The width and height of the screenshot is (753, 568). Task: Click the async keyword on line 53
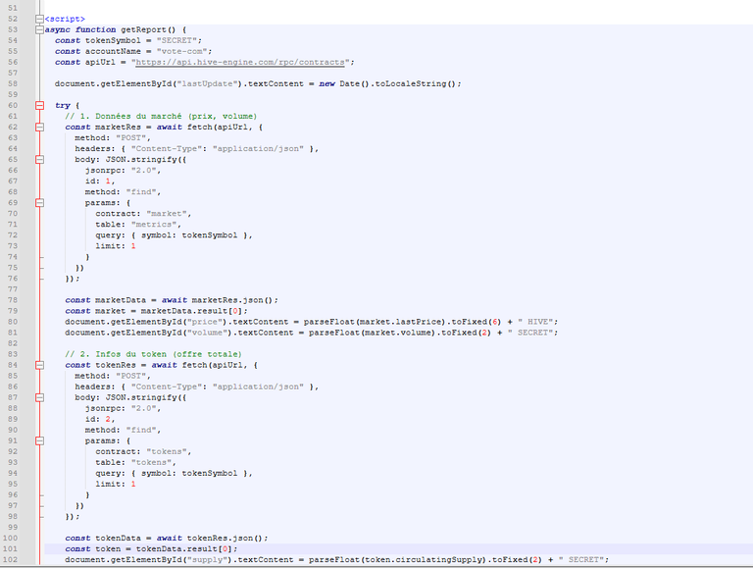(x=57, y=29)
